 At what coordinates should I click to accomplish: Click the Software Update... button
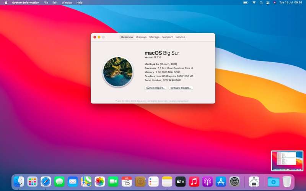(181, 88)
